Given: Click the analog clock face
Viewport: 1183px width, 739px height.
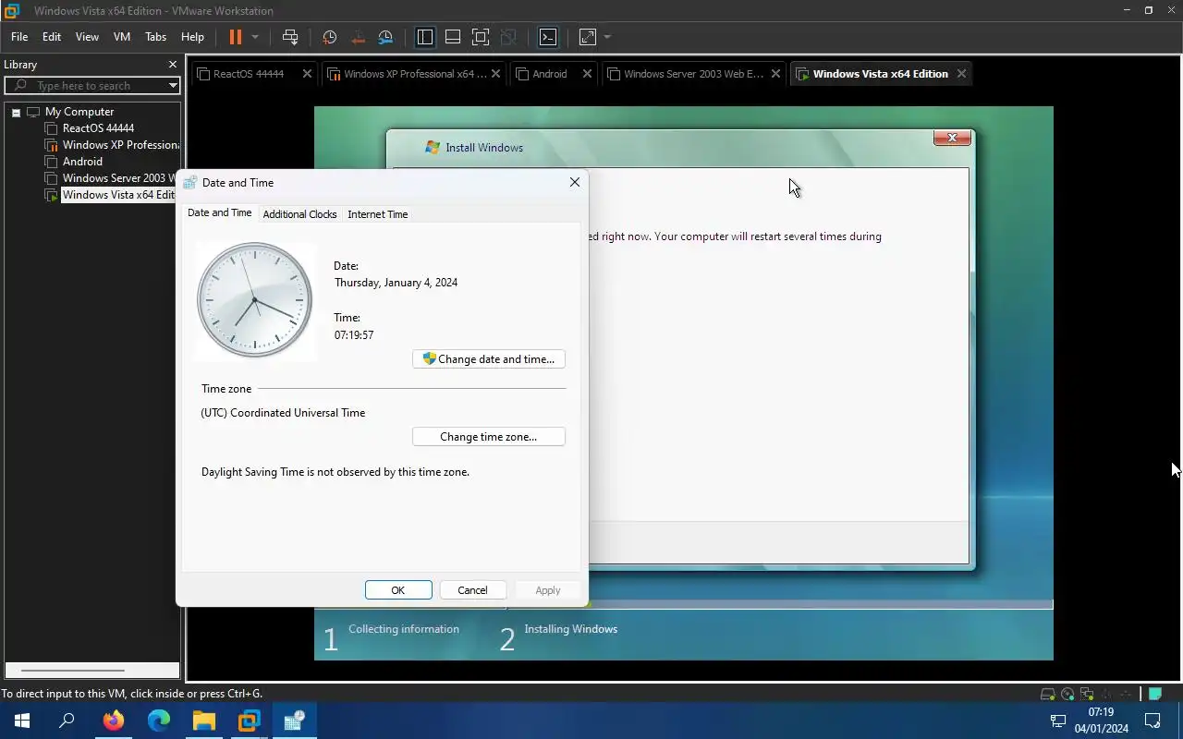Looking at the screenshot, I should pos(254,300).
